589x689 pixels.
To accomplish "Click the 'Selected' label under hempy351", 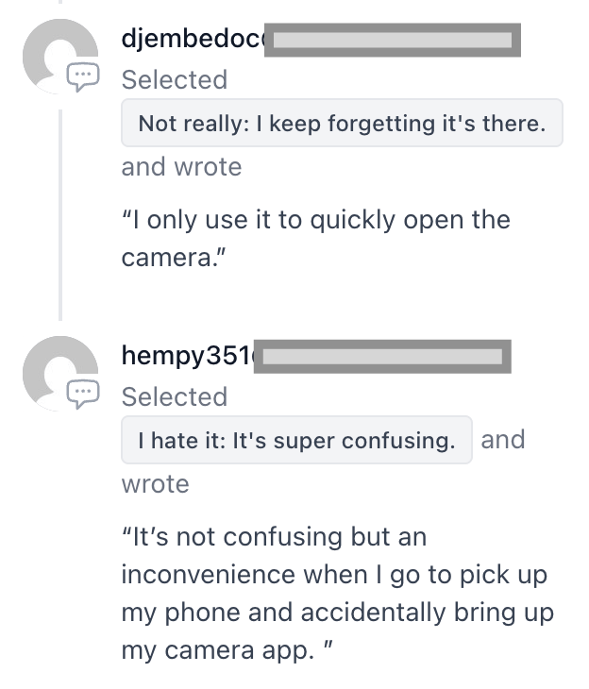I will (x=175, y=396).
